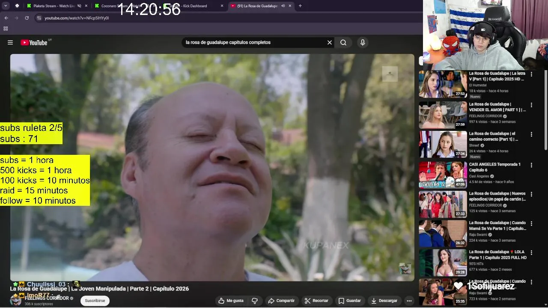This screenshot has width=548, height=308.
Task: Clip the video with Recortar
Action: coord(316,301)
